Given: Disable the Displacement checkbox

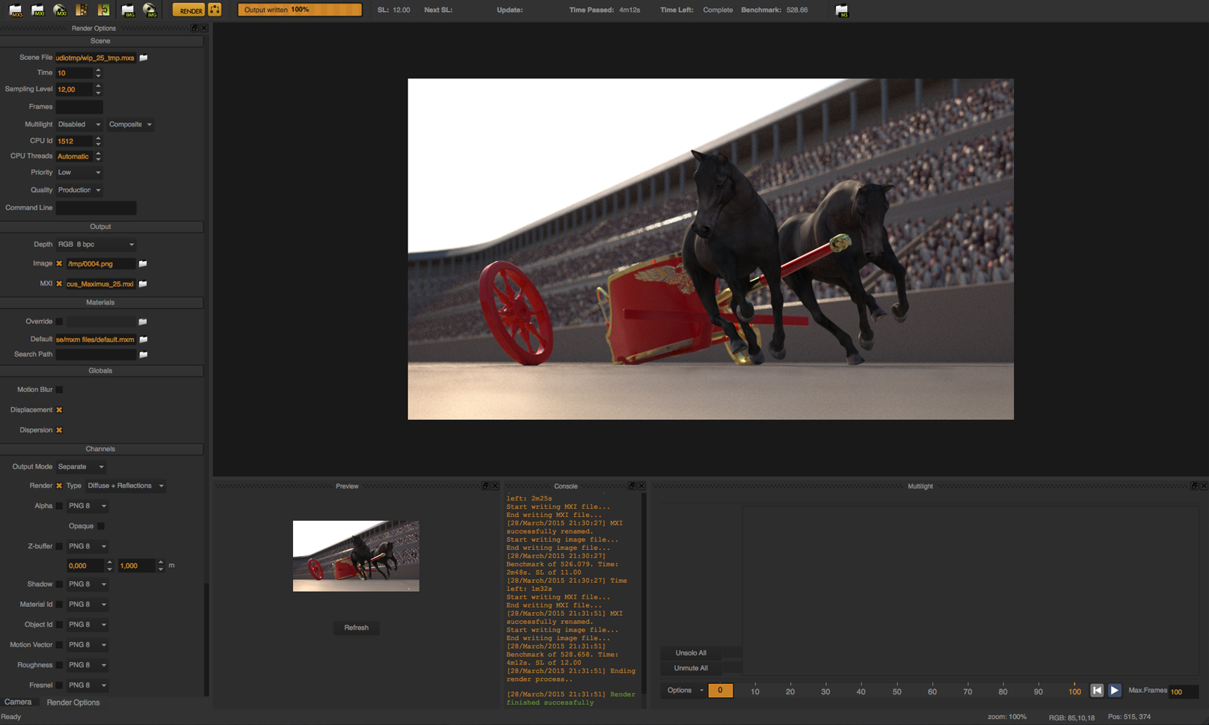Looking at the screenshot, I should point(59,410).
